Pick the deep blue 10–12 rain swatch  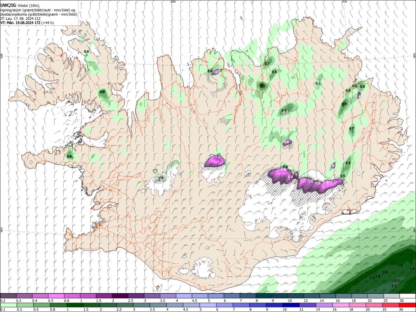click(x=291, y=305)
